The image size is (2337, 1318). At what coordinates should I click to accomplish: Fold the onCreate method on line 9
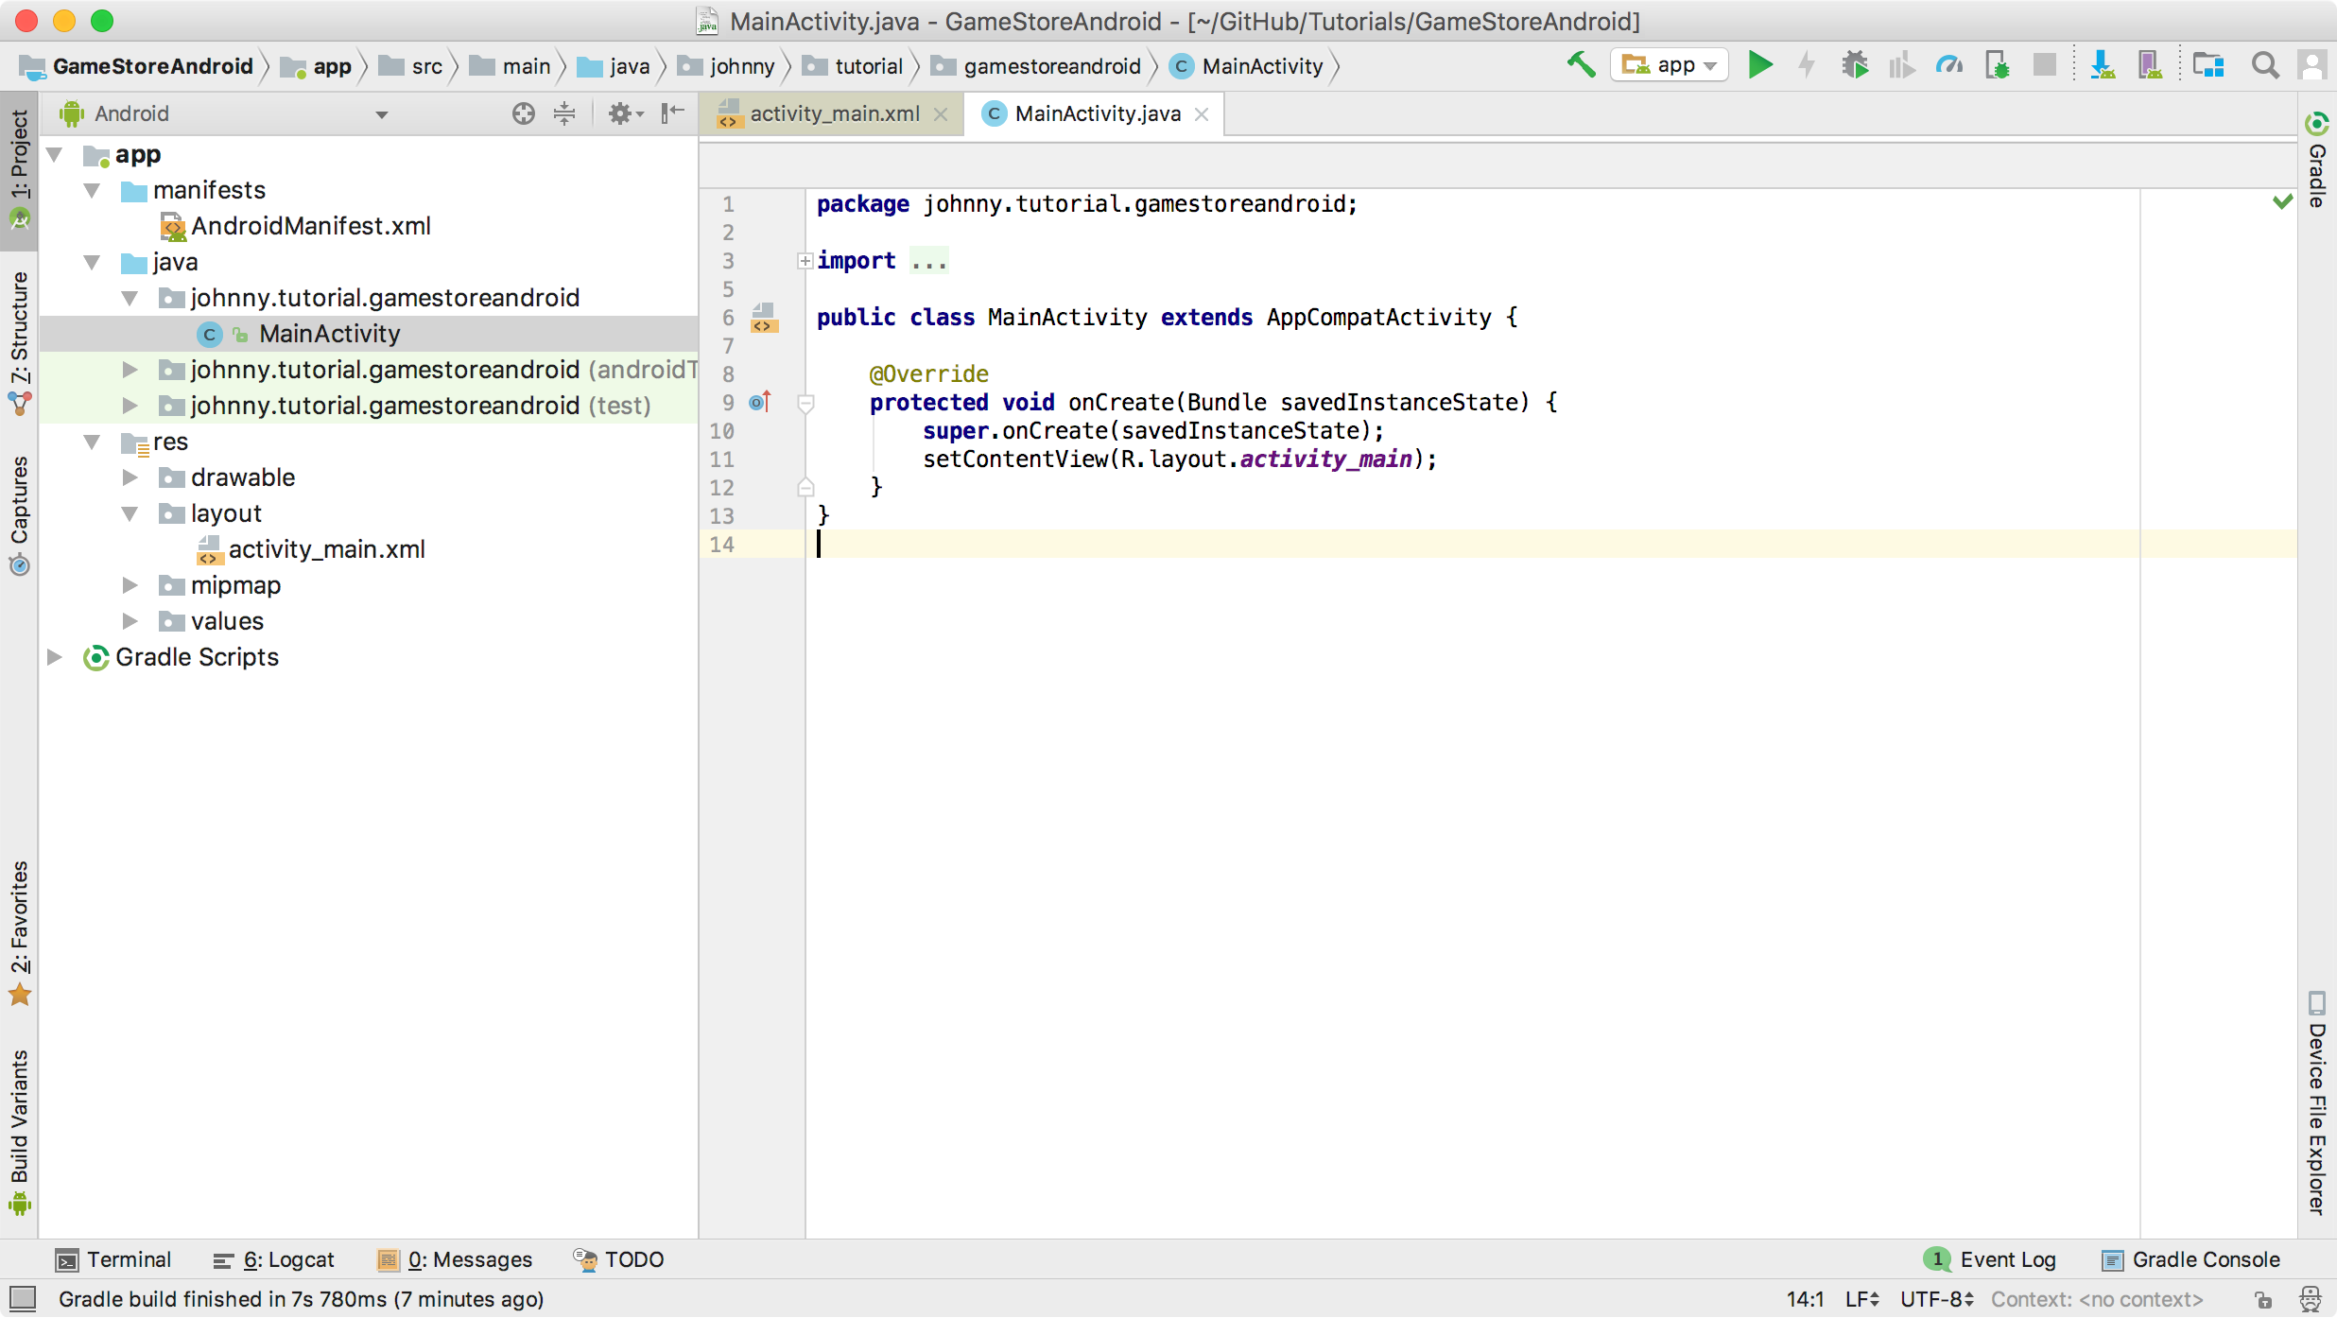tap(805, 404)
